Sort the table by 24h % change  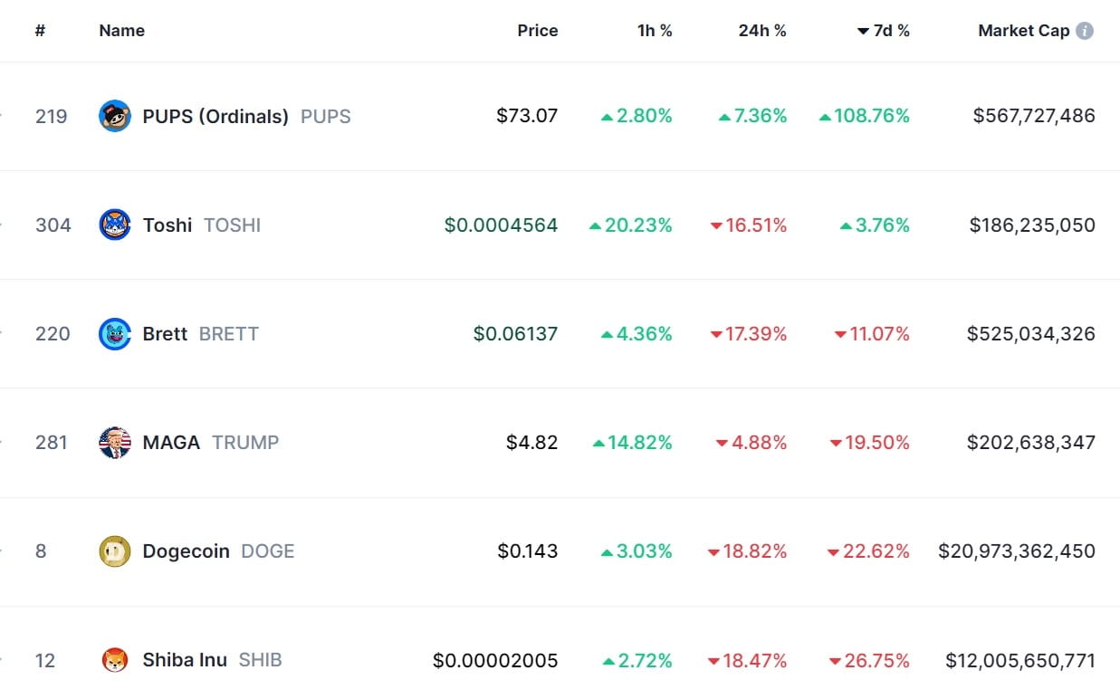[x=761, y=30]
